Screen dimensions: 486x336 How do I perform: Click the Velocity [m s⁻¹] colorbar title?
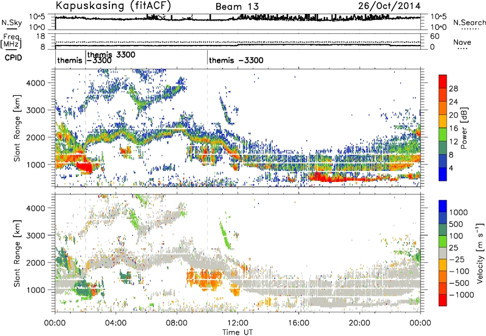480,253
